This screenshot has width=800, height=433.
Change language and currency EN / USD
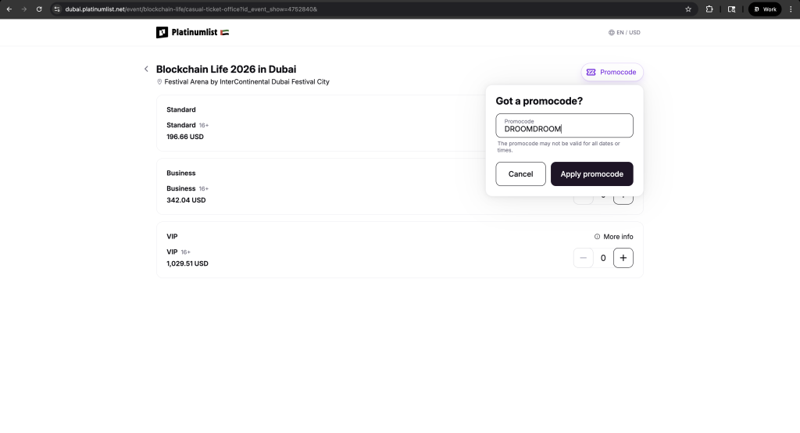[x=624, y=32]
